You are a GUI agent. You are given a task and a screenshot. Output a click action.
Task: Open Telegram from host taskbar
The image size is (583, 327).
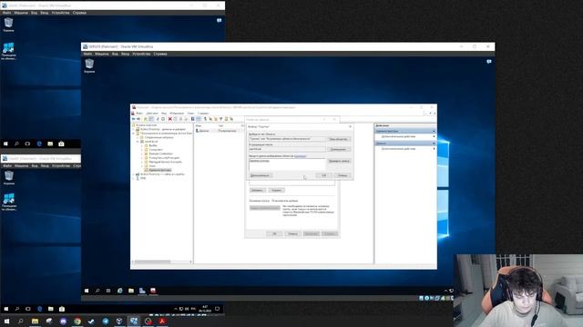[106, 321]
